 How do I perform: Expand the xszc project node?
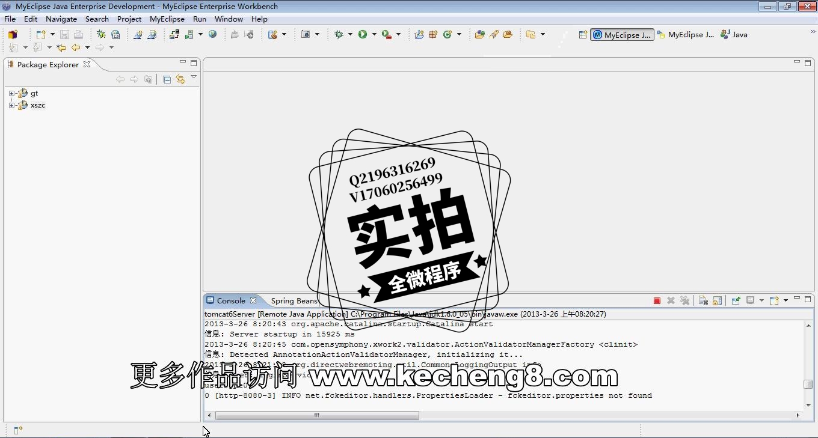pos(11,105)
